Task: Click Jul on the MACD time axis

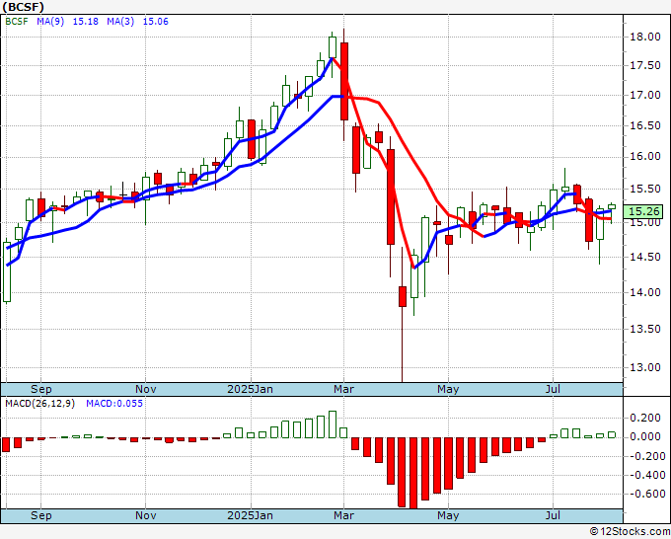Action: [x=553, y=515]
